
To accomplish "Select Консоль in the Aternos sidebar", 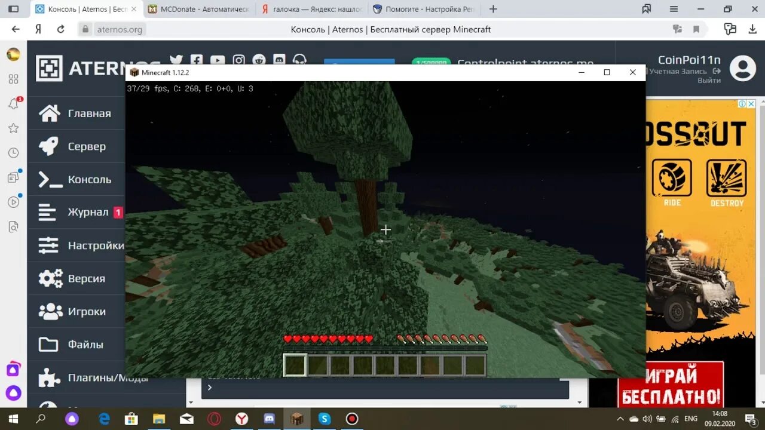I will pyautogui.click(x=76, y=179).
